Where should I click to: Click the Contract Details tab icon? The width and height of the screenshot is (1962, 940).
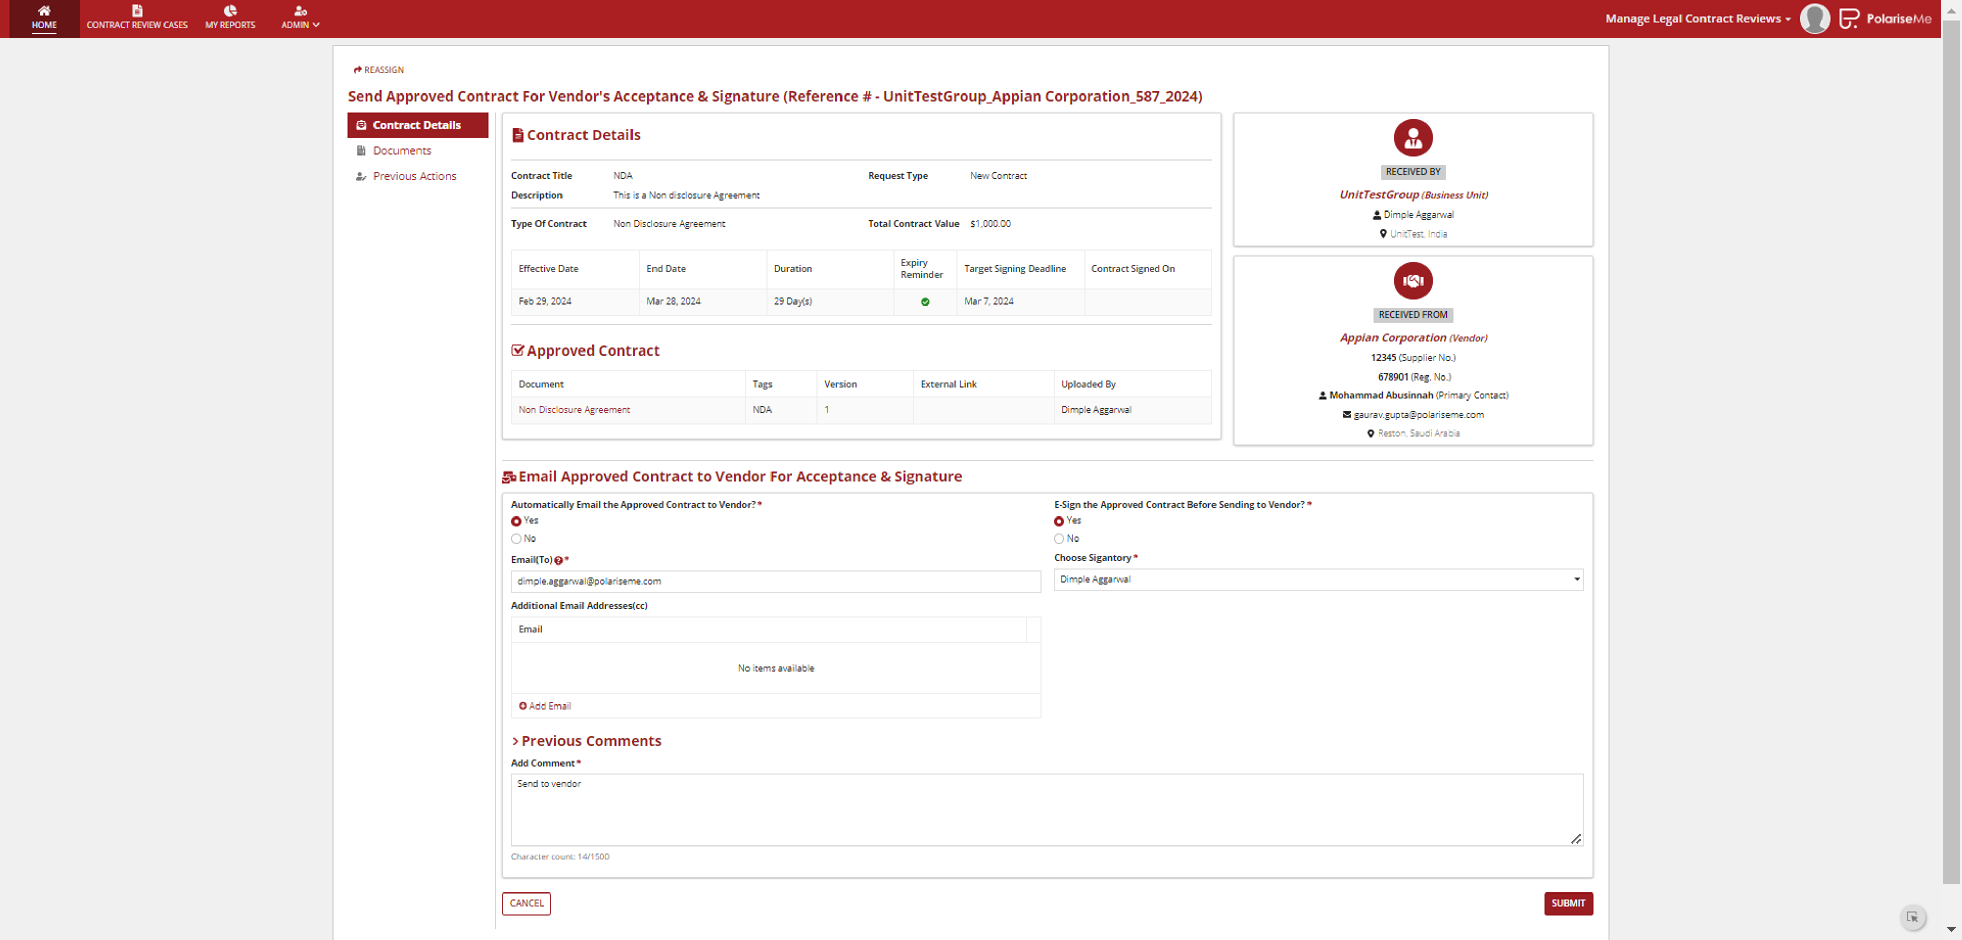pyautogui.click(x=361, y=125)
